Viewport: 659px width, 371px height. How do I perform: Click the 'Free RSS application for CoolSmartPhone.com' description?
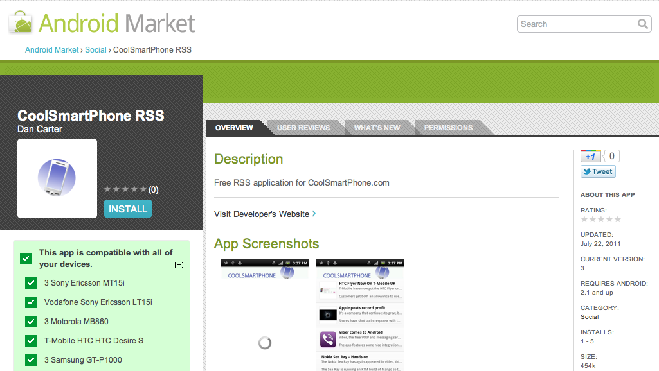(x=302, y=182)
